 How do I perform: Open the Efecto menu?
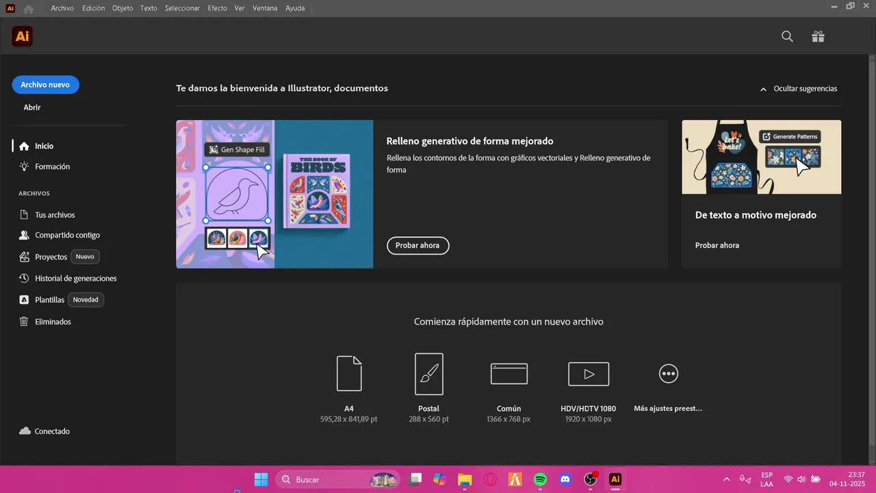(217, 8)
